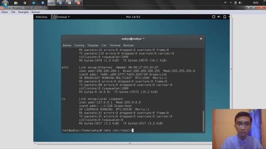Image resolution: width=266 pixels, height=149 pixels.
Task: Click the inet addr:127.0.0.1 line
Action: [x=110, y=102]
